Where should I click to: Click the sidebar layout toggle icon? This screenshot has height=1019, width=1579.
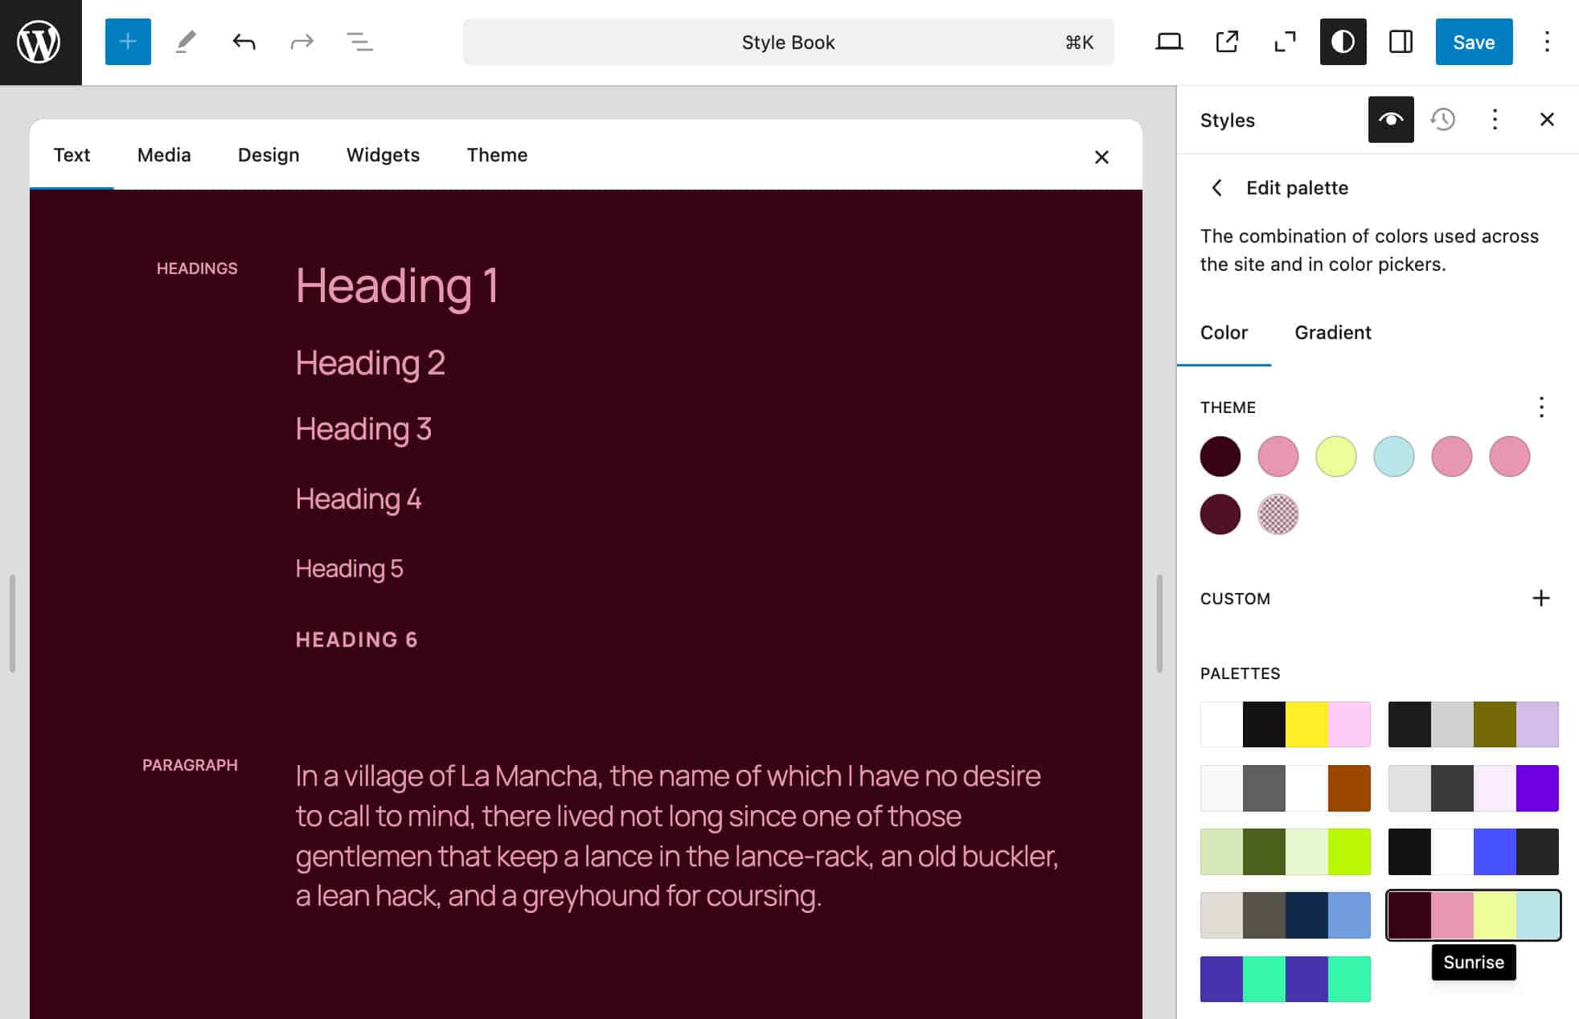pos(1400,42)
